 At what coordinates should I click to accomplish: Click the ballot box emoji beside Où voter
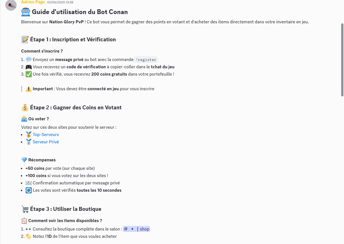(x=24, y=119)
